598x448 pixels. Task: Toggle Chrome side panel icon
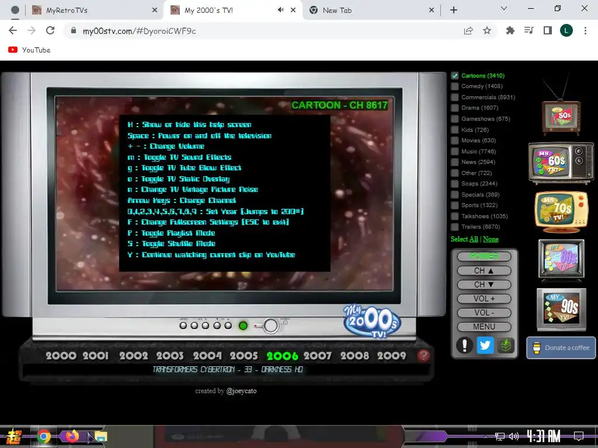click(548, 30)
